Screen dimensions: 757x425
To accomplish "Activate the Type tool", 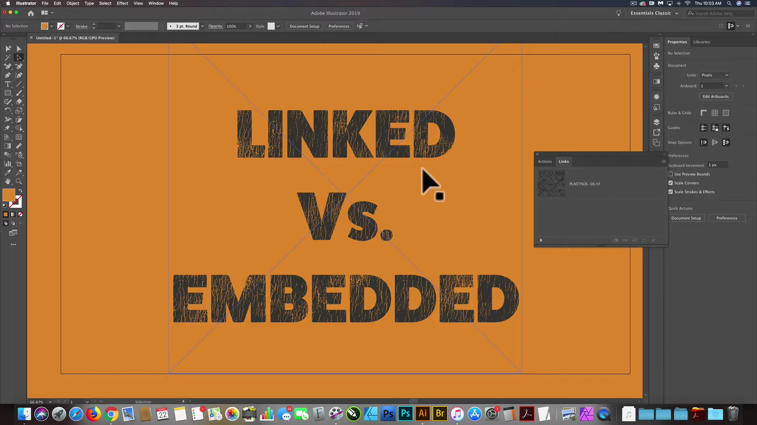I will [8, 84].
